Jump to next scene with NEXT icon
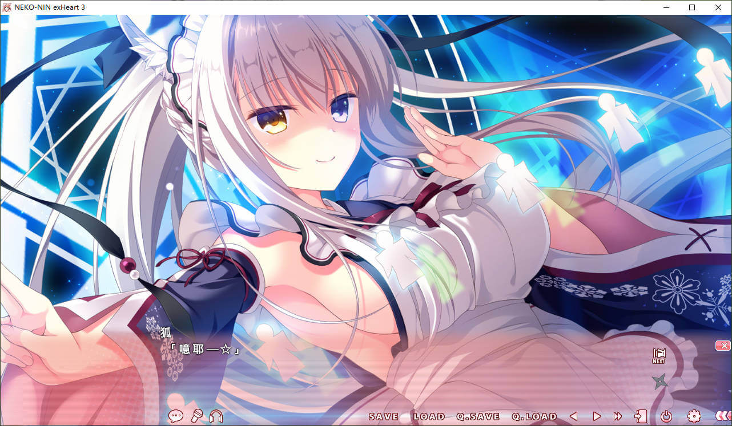The image size is (732, 426). click(659, 356)
